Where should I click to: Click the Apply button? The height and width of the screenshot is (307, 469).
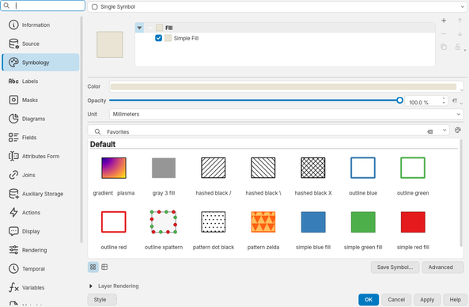[427, 300]
